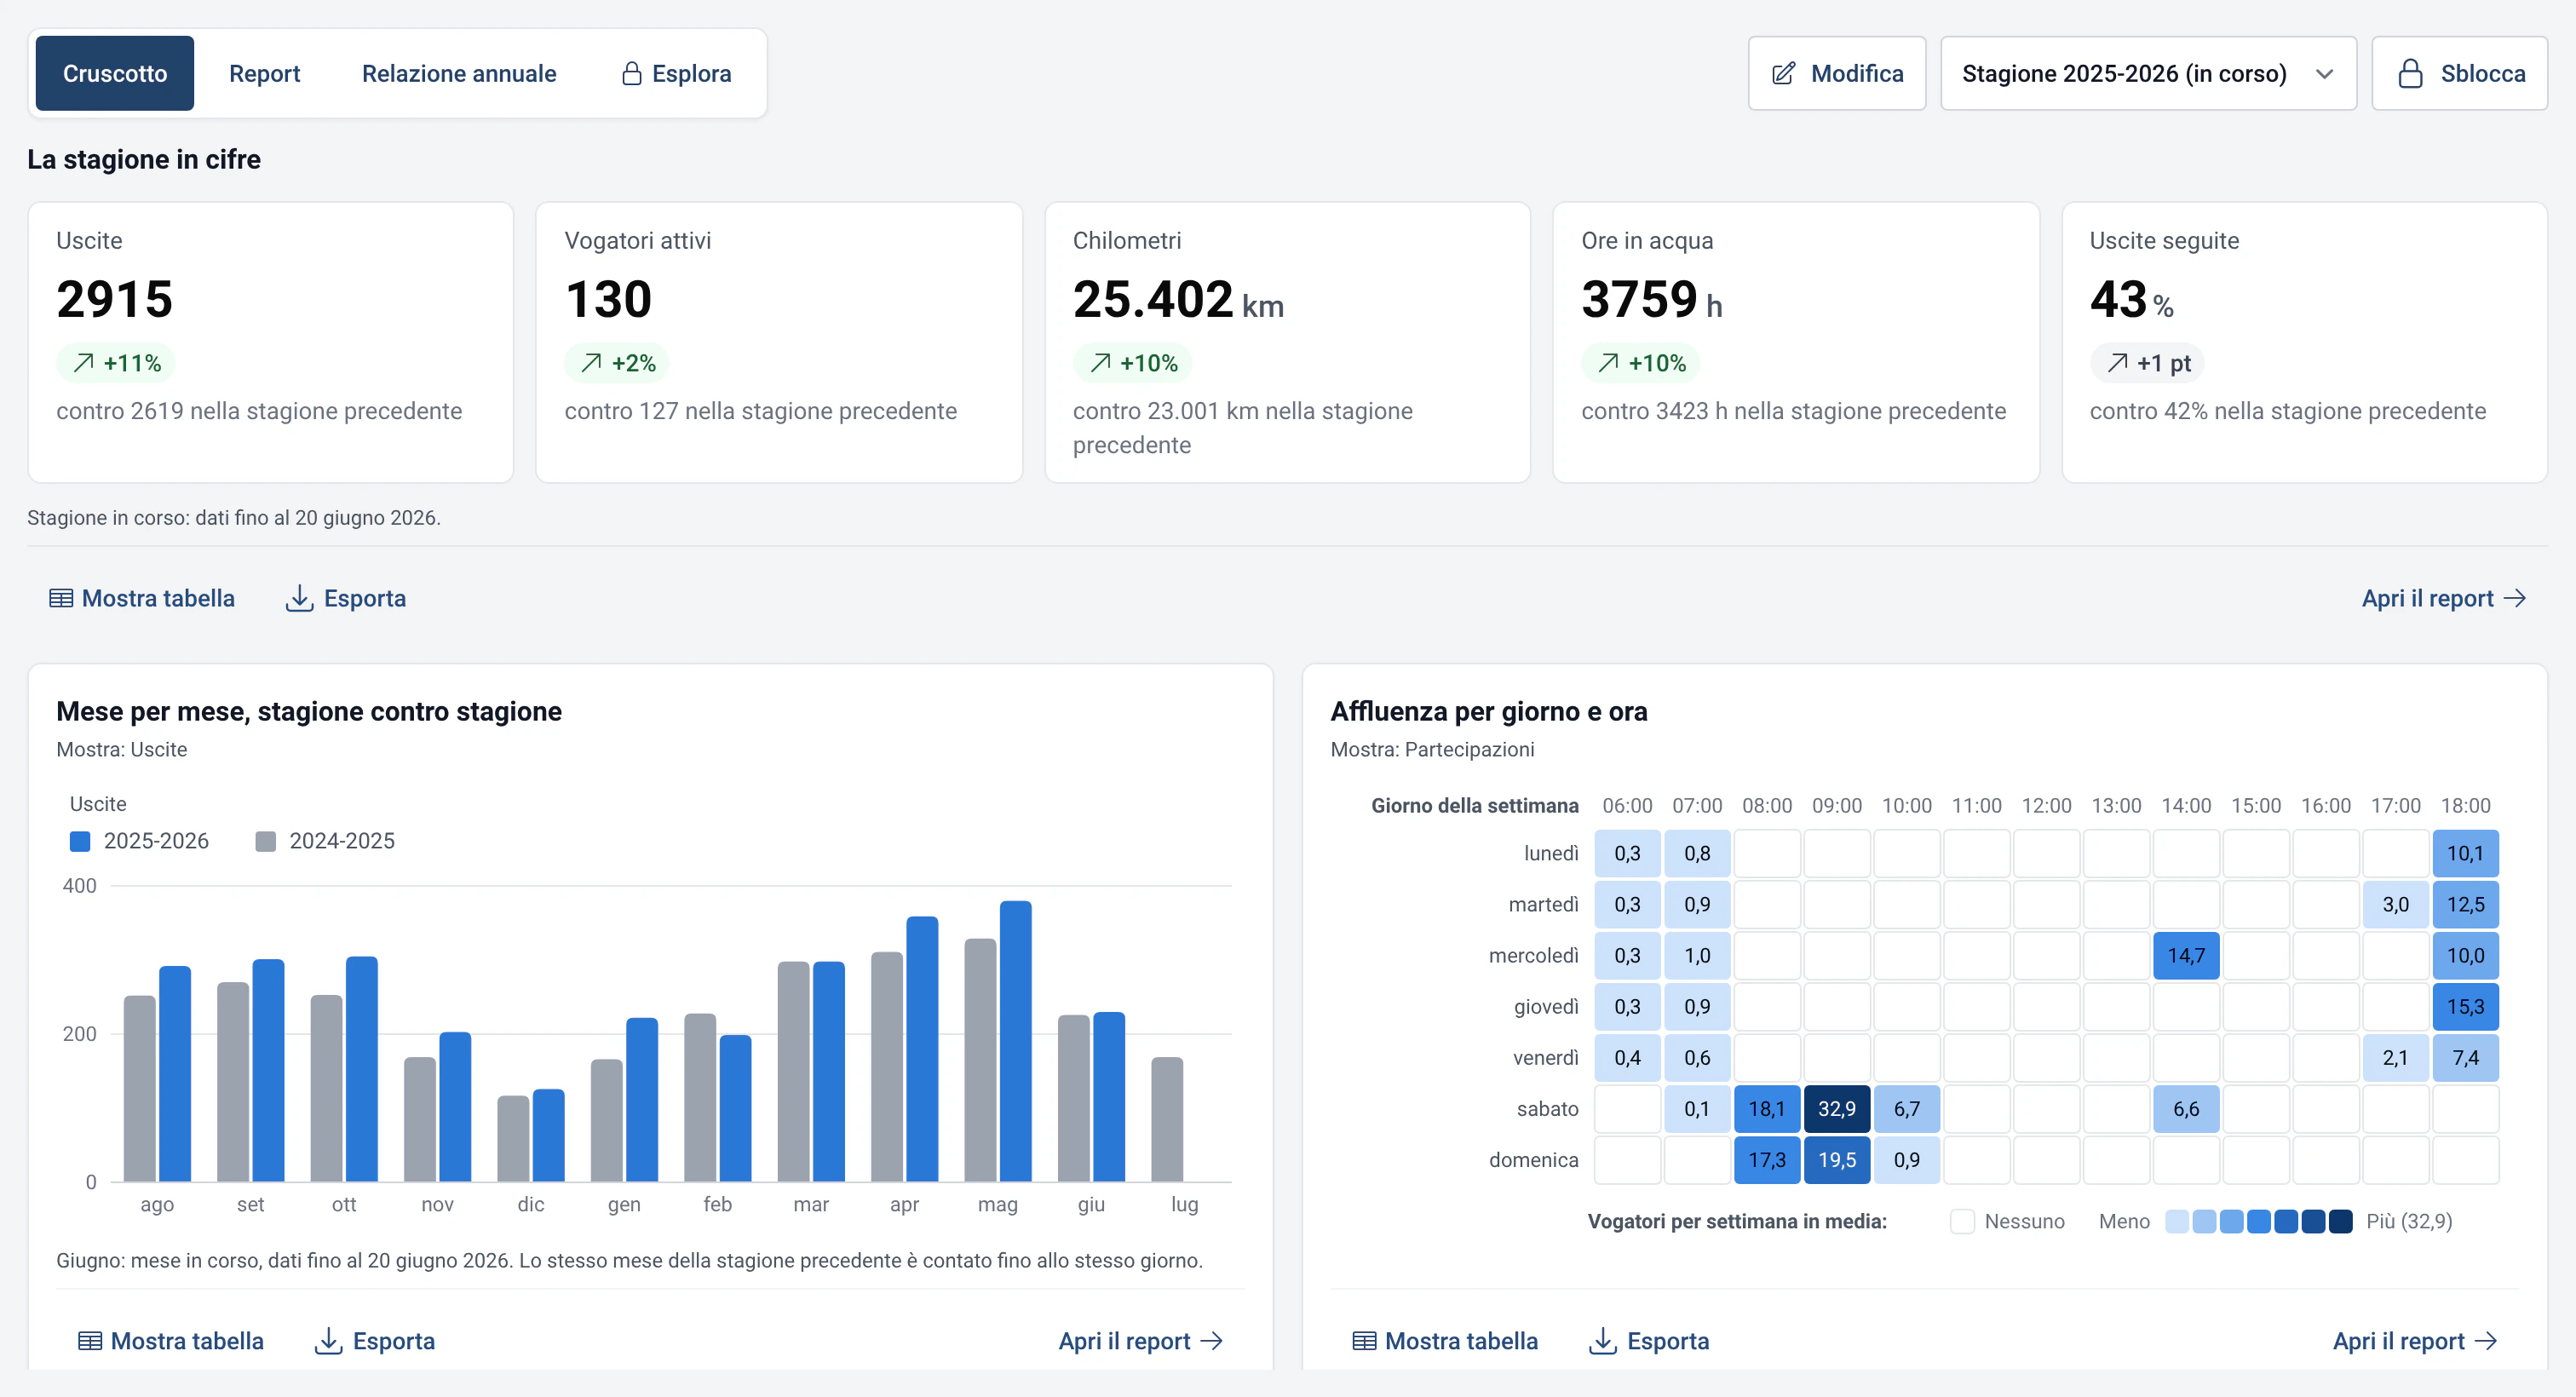The image size is (2576, 1397).
Task: Click the grey July bar in monthly chart
Action: [1167, 1119]
